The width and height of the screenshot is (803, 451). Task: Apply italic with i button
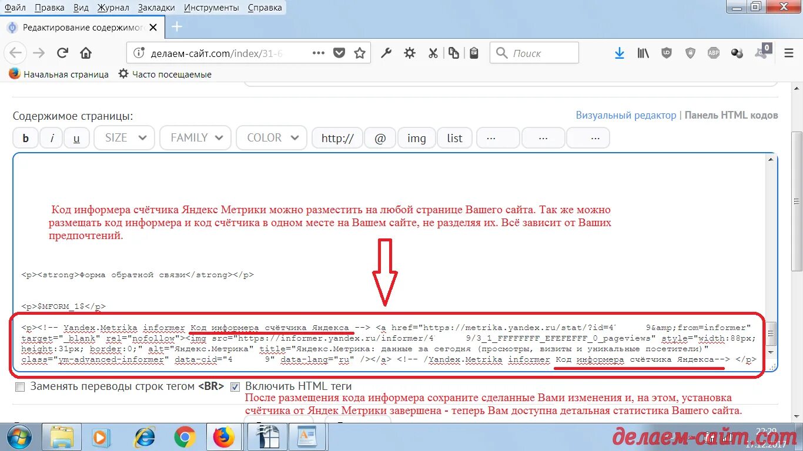tap(52, 138)
